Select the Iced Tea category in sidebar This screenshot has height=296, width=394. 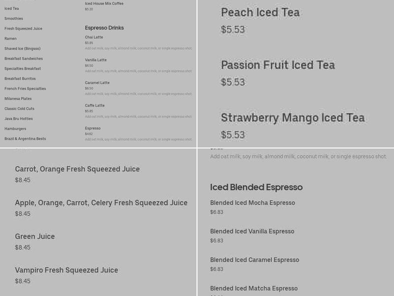point(11,8)
